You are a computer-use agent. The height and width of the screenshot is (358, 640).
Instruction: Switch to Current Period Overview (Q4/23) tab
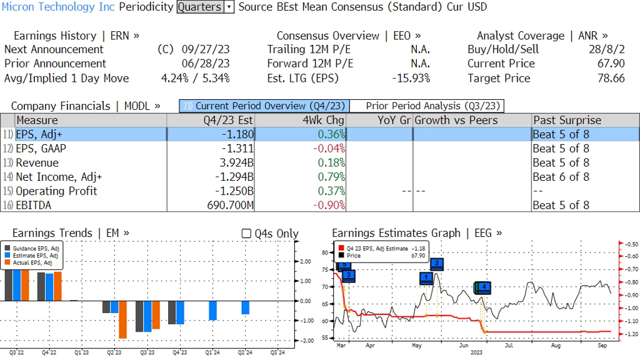[264, 106]
